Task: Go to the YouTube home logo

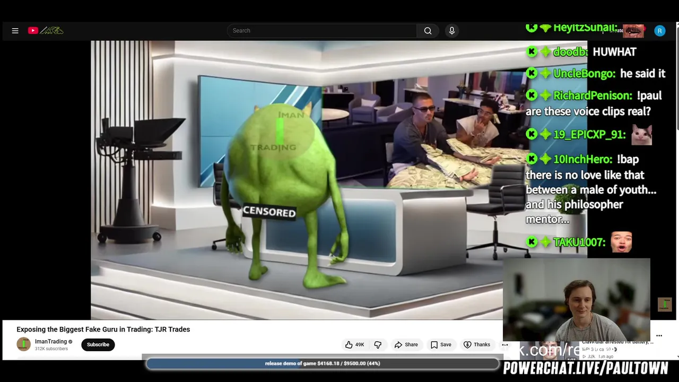Action: [46, 31]
